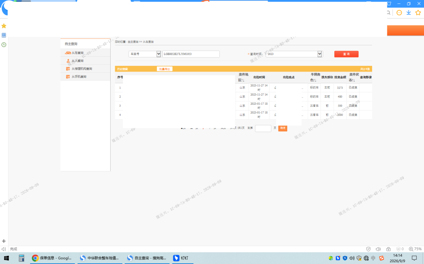Open the calculator in the taskbar
Image resolution: width=424 pixels, height=264 pixels.
[x=21, y=258]
